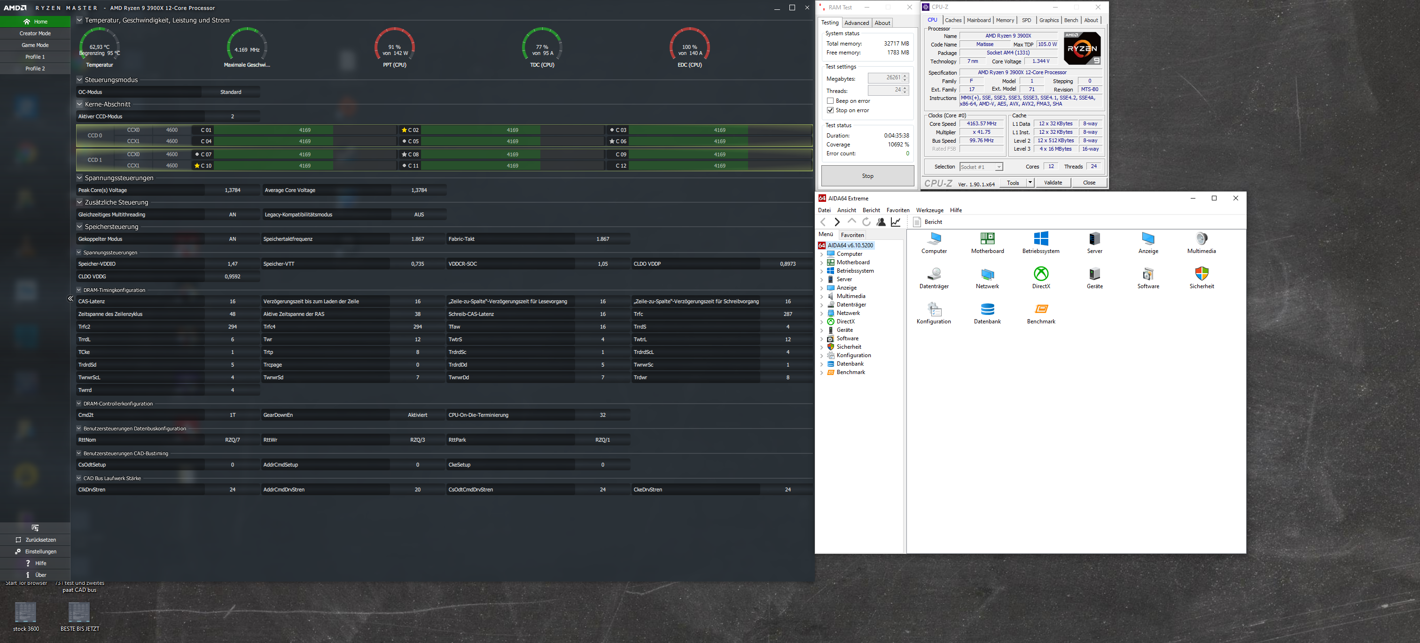Select the 'stock 3600' desktop icon
1420x643 pixels.
click(x=26, y=617)
